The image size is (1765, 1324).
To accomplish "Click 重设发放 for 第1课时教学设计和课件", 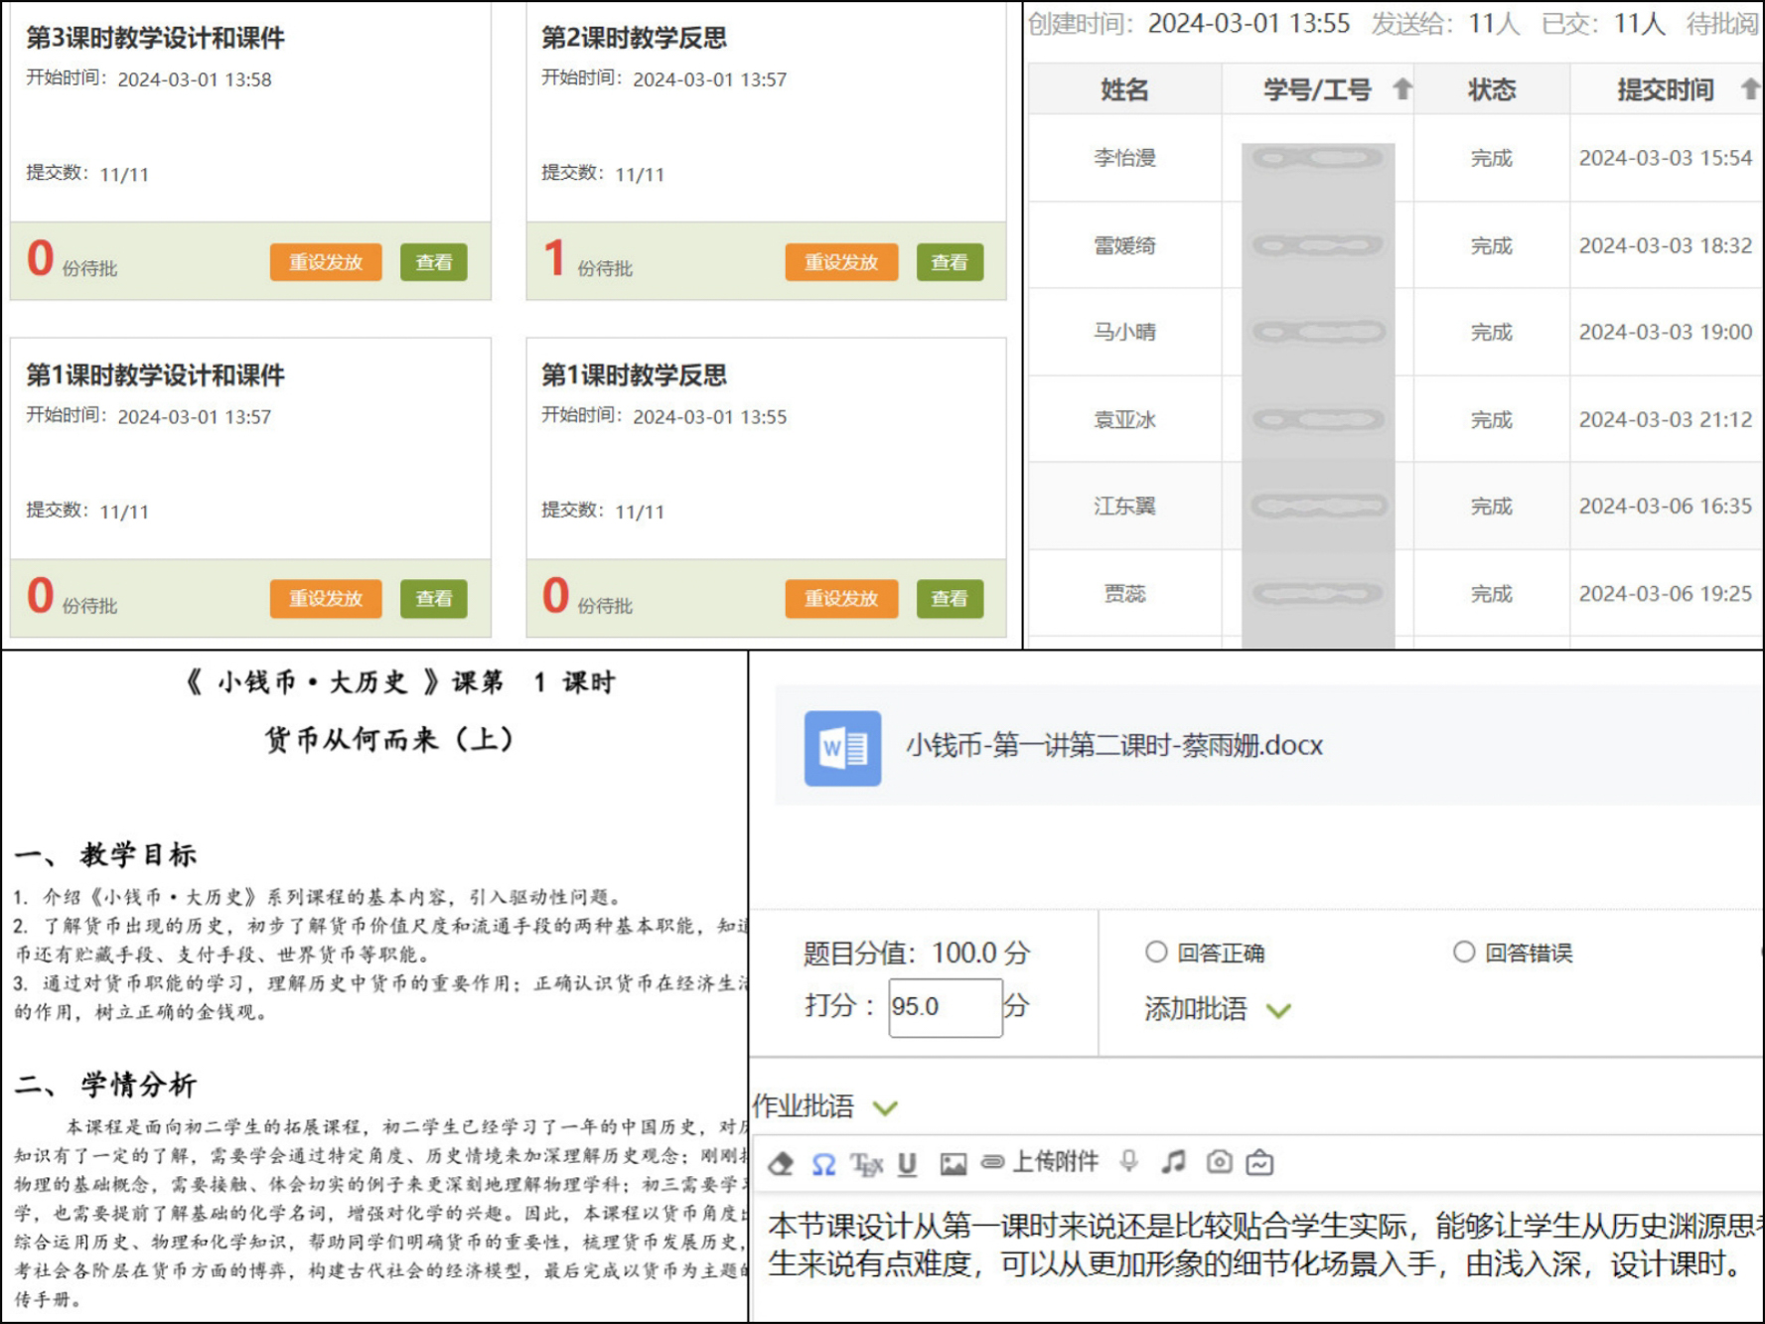I will (x=326, y=599).
